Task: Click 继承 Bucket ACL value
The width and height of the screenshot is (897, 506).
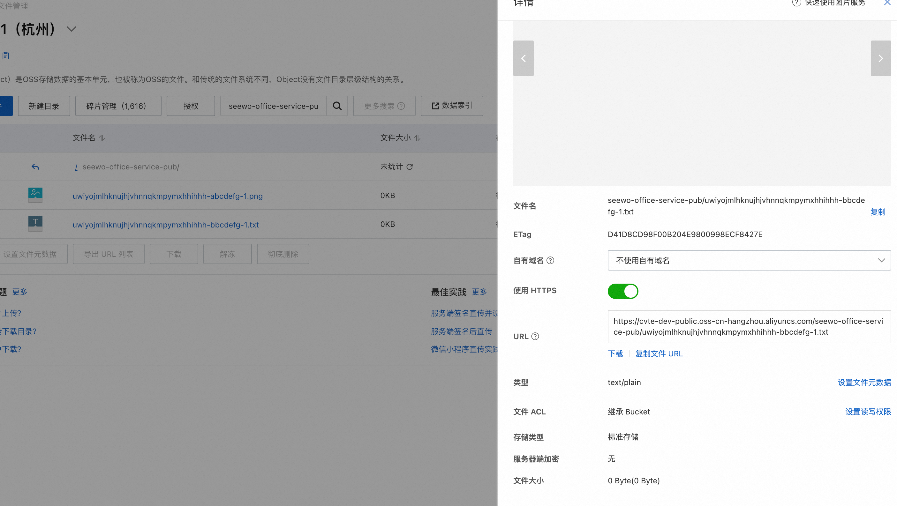Action: click(629, 412)
